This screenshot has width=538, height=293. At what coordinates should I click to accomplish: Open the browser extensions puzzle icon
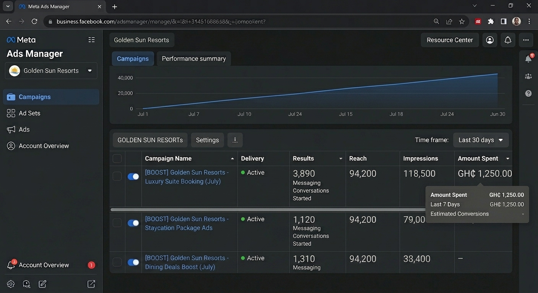(491, 22)
